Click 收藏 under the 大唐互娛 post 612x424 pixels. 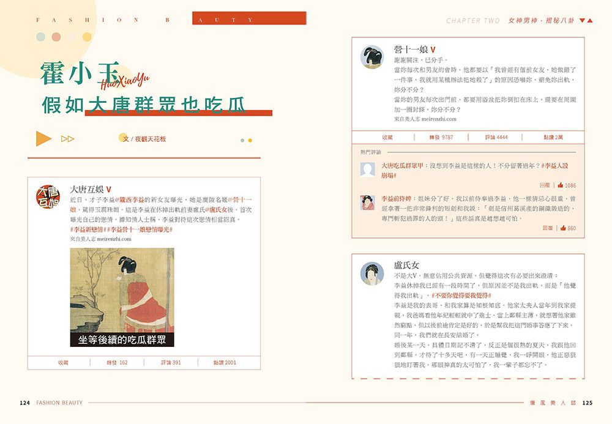coord(63,362)
